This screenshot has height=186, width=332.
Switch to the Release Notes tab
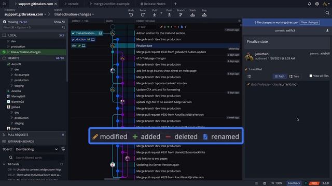(153, 4)
